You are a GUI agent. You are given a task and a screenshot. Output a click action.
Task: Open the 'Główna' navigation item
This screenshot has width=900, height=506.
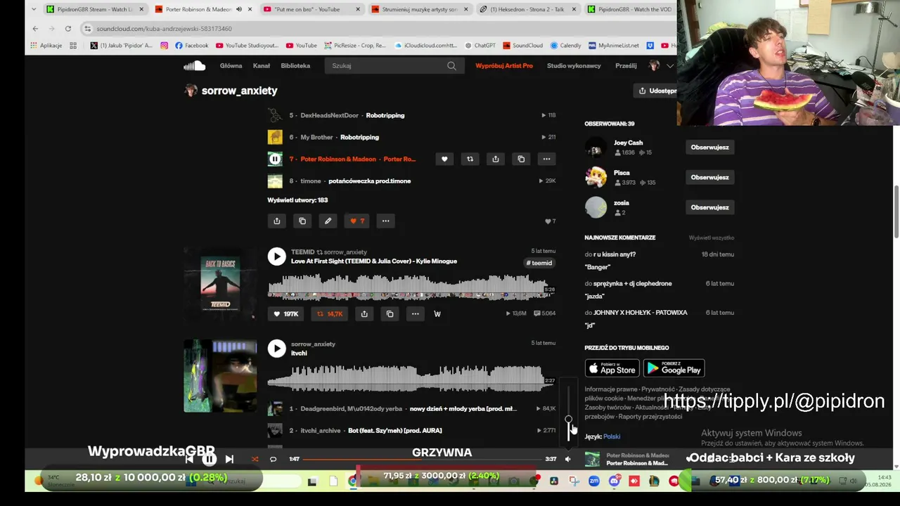pyautogui.click(x=231, y=65)
